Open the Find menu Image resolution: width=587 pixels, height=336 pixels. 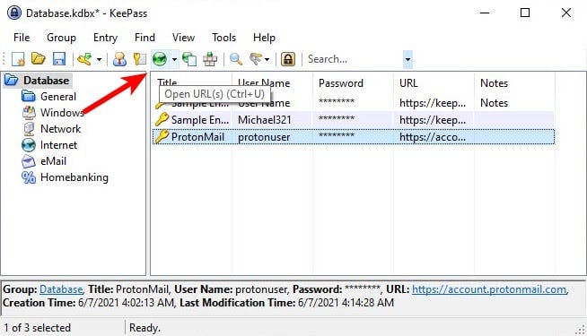click(145, 38)
